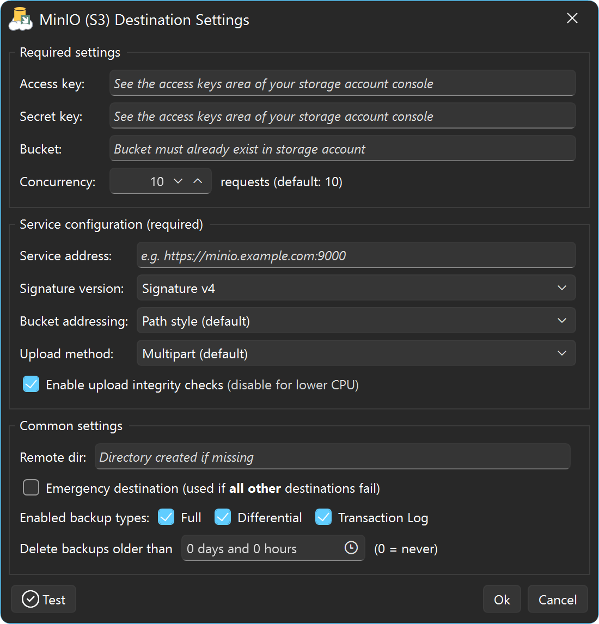599x624 pixels.
Task: Click the days and hours retention field
Action: (x=273, y=548)
